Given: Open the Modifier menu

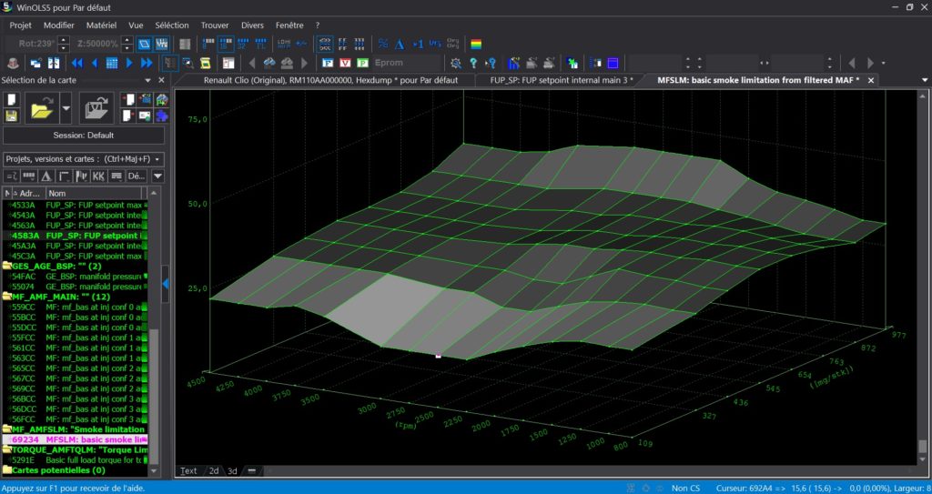Looking at the screenshot, I should (59, 25).
